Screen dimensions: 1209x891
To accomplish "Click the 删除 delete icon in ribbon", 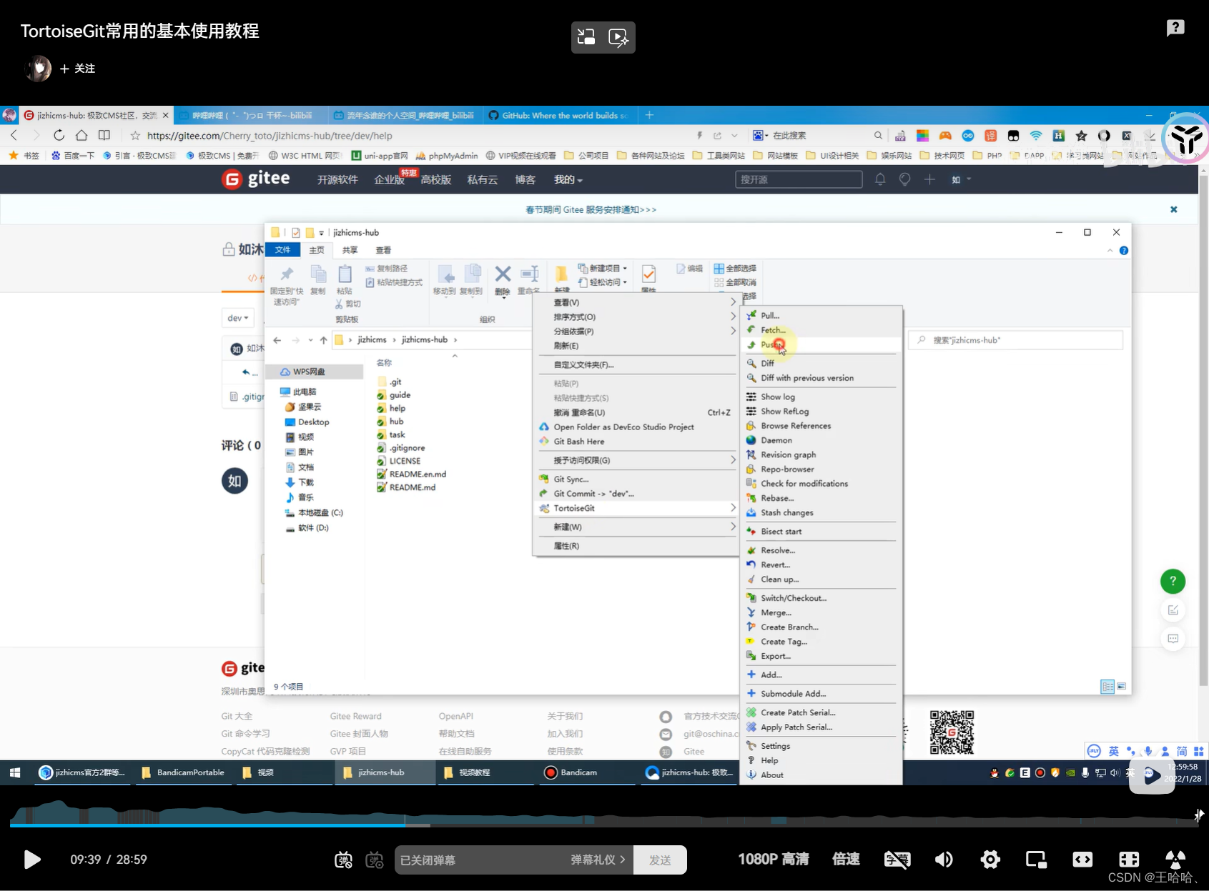I will pyautogui.click(x=503, y=274).
